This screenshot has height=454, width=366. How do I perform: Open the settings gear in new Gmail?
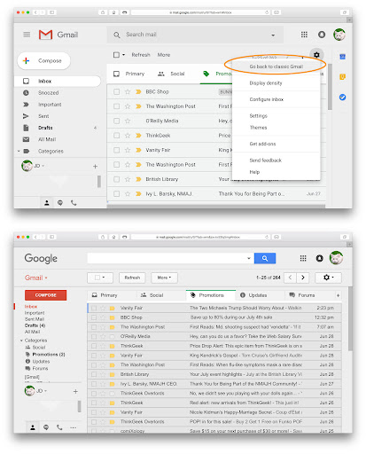(316, 55)
